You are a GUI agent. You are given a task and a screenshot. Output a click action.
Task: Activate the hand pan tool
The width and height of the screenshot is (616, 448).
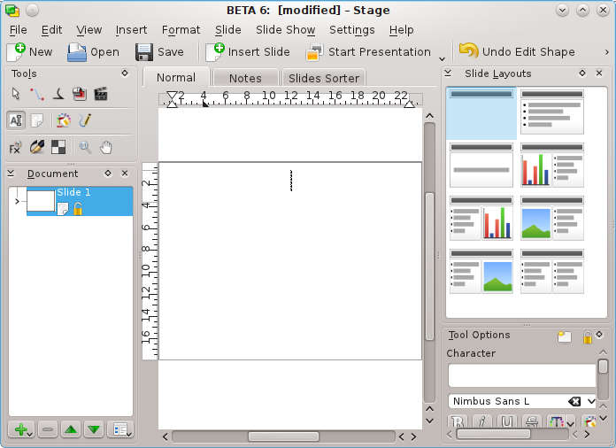click(x=106, y=148)
